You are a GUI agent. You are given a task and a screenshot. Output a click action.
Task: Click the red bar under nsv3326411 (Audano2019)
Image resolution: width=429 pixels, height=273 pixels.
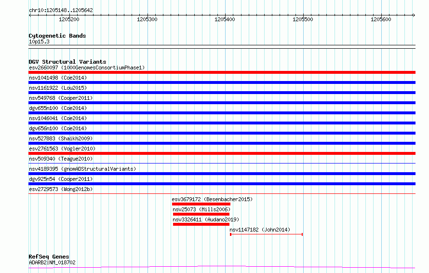point(201,224)
